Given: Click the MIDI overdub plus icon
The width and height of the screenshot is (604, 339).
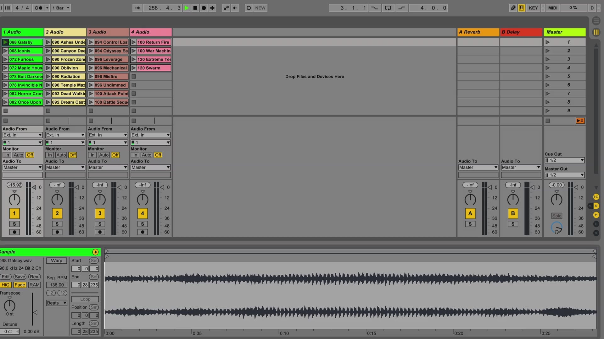Looking at the screenshot, I should click(212, 8).
